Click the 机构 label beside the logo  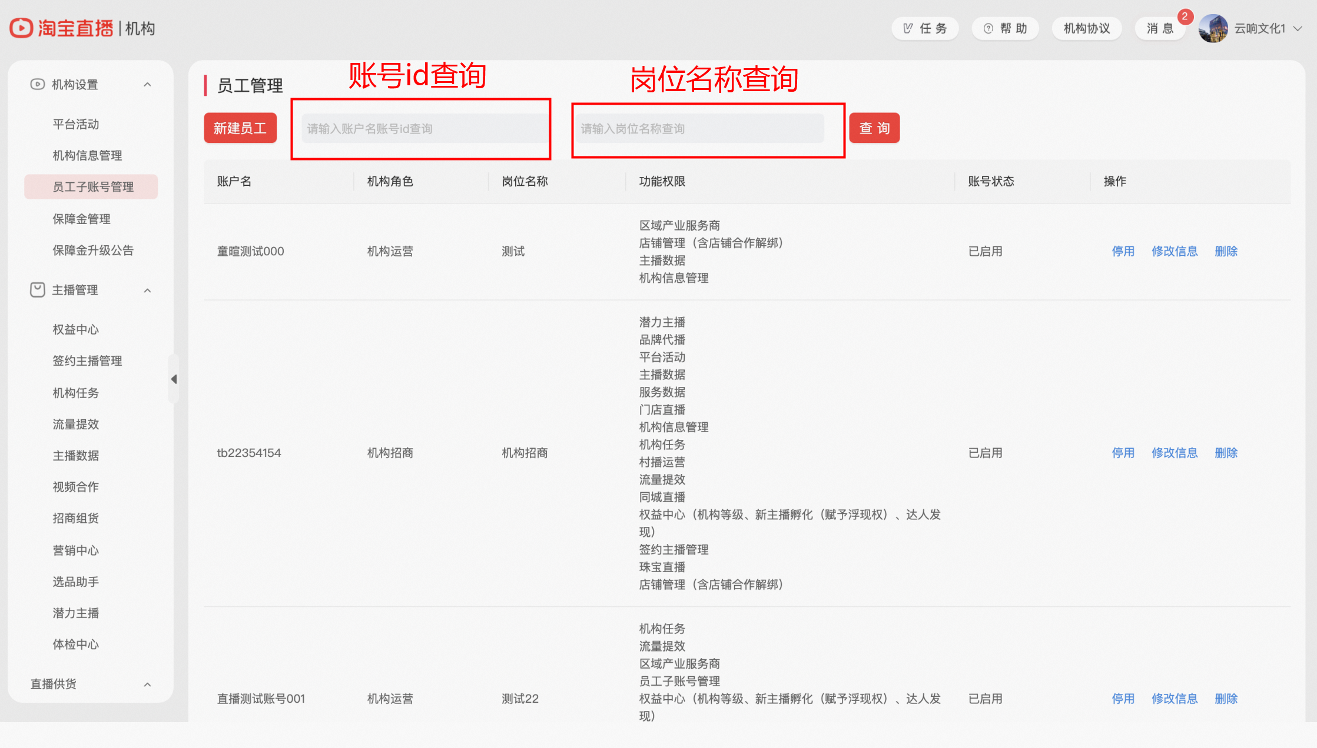(x=140, y=28)
